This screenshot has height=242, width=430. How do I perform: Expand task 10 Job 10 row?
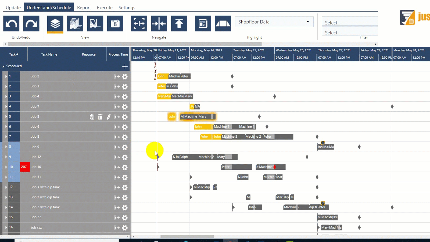click(6, 167)
